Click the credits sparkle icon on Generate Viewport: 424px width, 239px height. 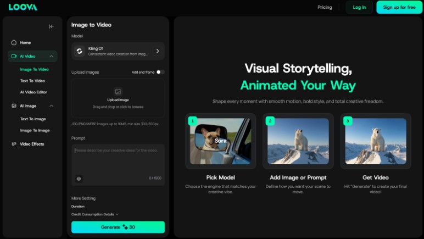tap(125, 227)
